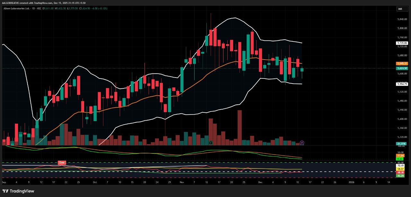The width and height of the screenshot is (411, 197).
Task: Click the yellow 58.07 oscillator value label
Action: pos(400,169)
